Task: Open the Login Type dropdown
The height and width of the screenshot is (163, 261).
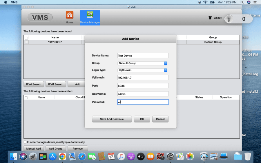Action: coord(143,70)
